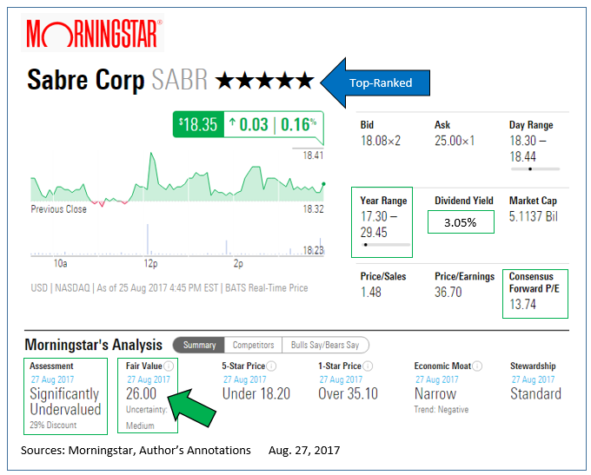Click the Fair Value 26.00 figure

[x=141, y=394]
